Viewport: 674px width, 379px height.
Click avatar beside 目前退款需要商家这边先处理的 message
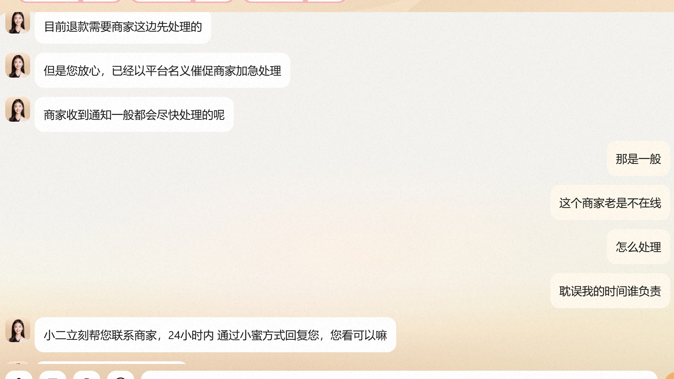pyautogui.click(x=18, y=23)
